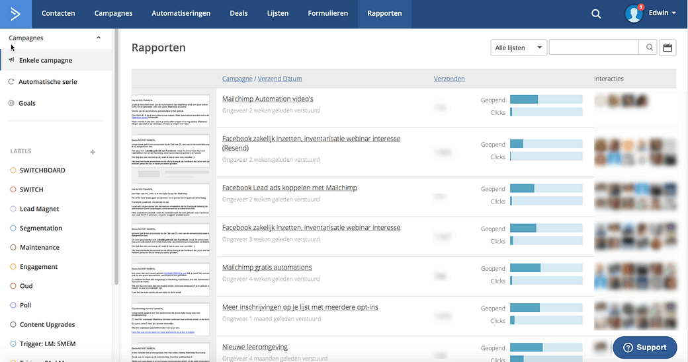Image resolution: width=688 pixels, height=362 pixels.
Task: Open the Deals menu tab
Action: (x=239, y=13)
